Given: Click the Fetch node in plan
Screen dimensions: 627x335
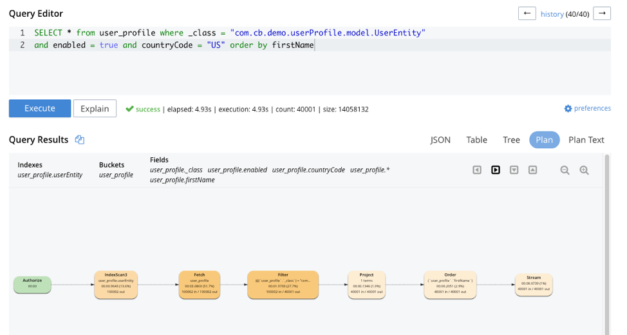Looking at the screenshot, I should tap(200, 284).
